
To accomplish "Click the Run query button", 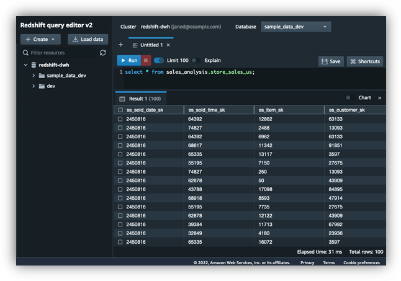I will (x=129, y=61).
